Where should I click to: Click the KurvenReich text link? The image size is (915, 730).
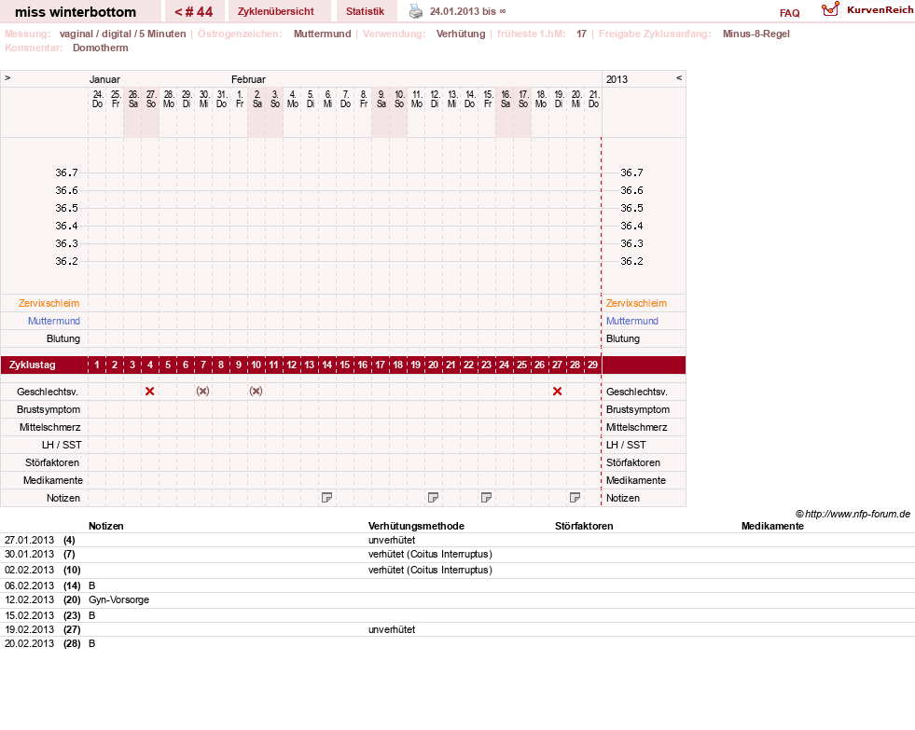click(880, 10)
